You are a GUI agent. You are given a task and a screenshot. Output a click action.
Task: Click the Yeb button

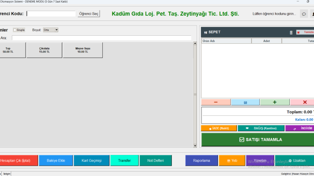[x=232, y=160]
